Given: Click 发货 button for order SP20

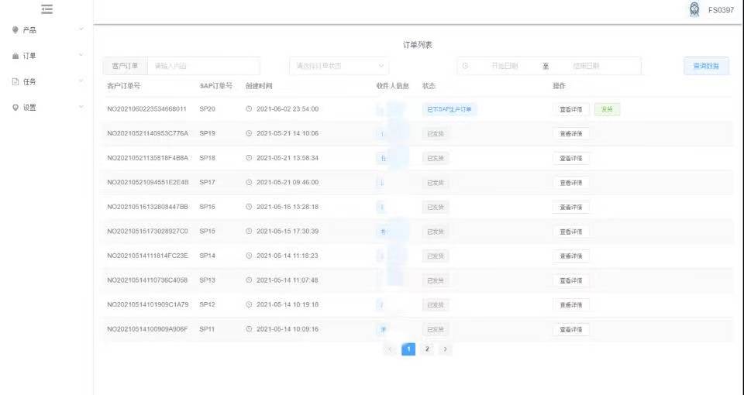Looking at the screenshot, I should tap(607, 109).
